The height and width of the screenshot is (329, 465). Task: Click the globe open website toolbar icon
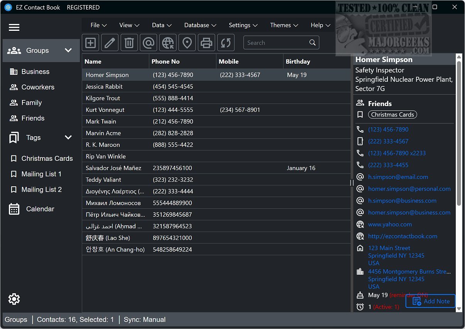pyautogui.click(x=168, y=43)
